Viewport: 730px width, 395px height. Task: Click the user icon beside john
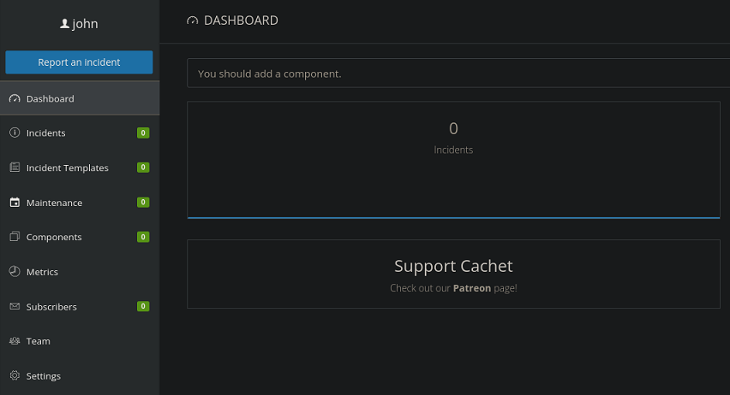[64, 25]
